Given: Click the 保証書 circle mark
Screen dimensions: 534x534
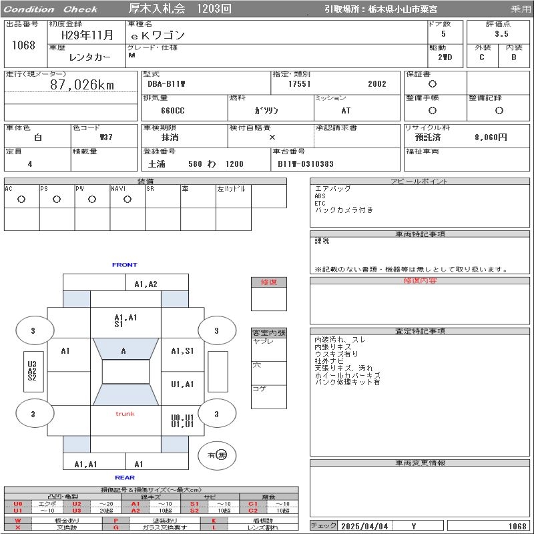Looking at the screenshot, I should pyautogui.click(x=433, y=84).
